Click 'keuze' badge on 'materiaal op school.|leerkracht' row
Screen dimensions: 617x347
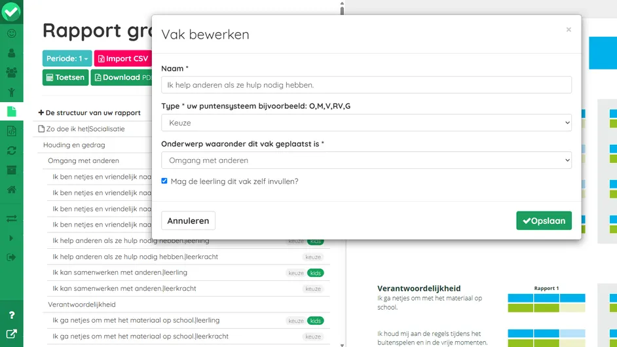coord(313,337)
